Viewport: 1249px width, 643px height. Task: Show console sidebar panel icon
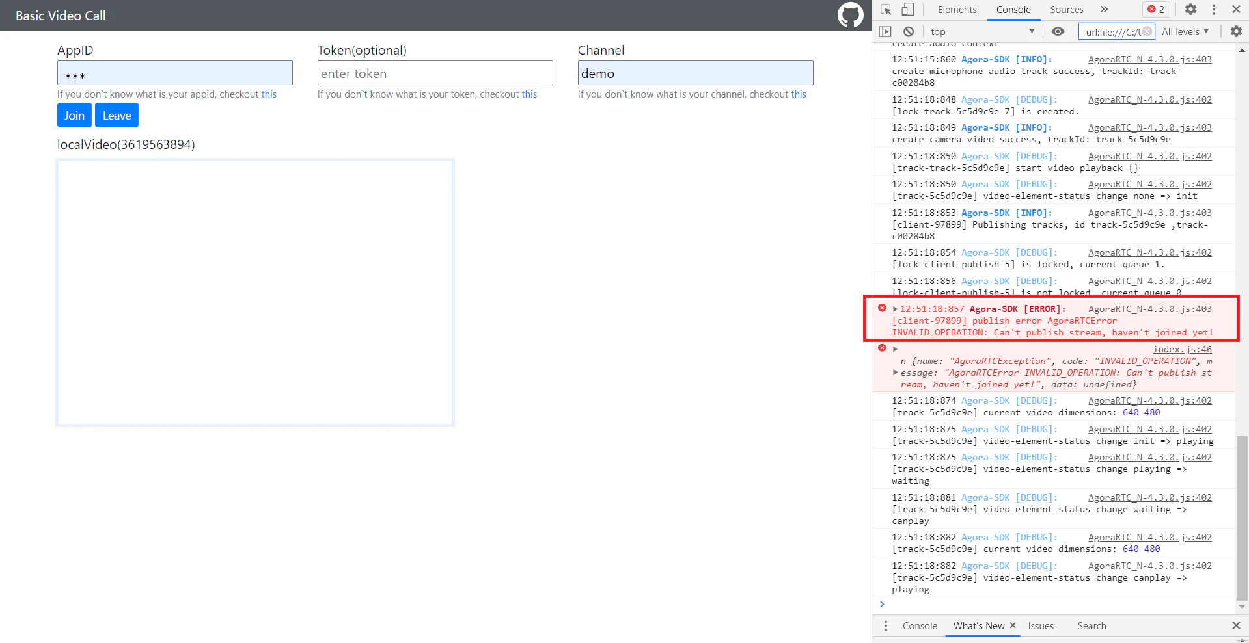point(885,31)
